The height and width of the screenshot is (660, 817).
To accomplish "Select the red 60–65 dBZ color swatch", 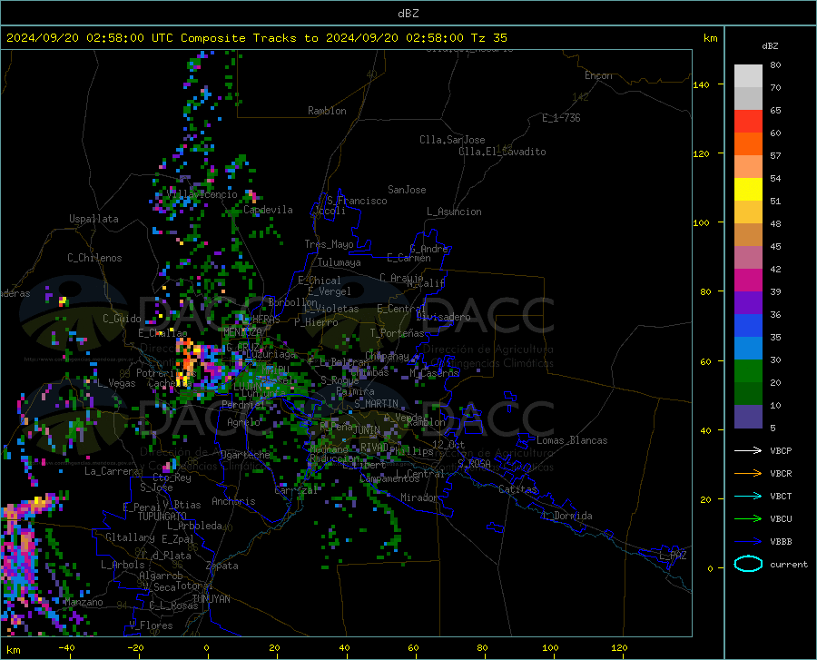I will point(748,122).
